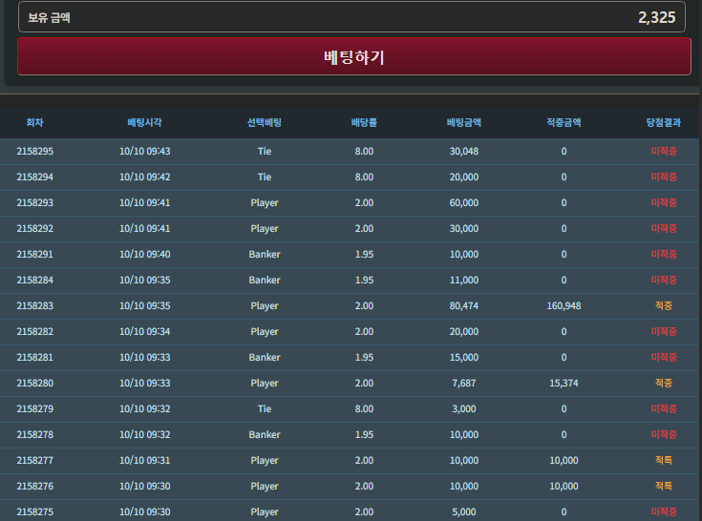Select round number 2158294
Viewport: 702px width, 521px height.
[35, 177]
